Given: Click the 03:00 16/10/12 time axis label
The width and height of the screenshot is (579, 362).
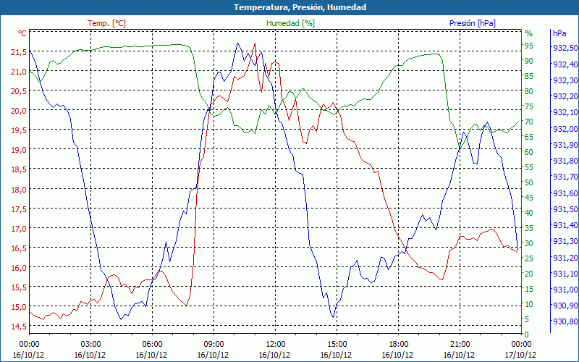Looking at the screenshot, I should 90,350.
